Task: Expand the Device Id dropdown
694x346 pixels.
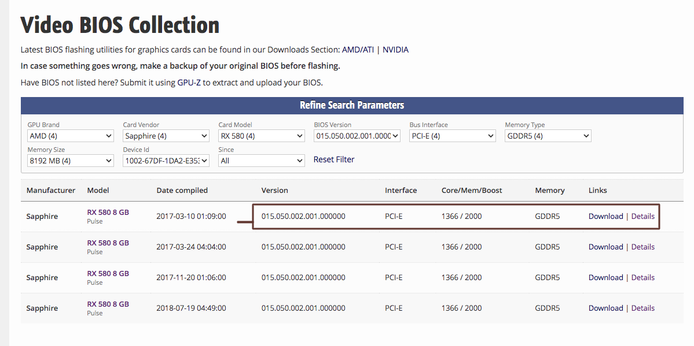Action: (166, 161)
